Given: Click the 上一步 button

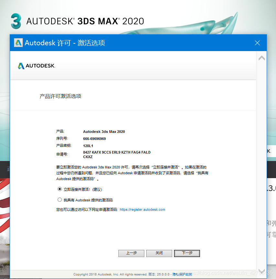Looking at the screenshot, I should click(x=131, y=253).
